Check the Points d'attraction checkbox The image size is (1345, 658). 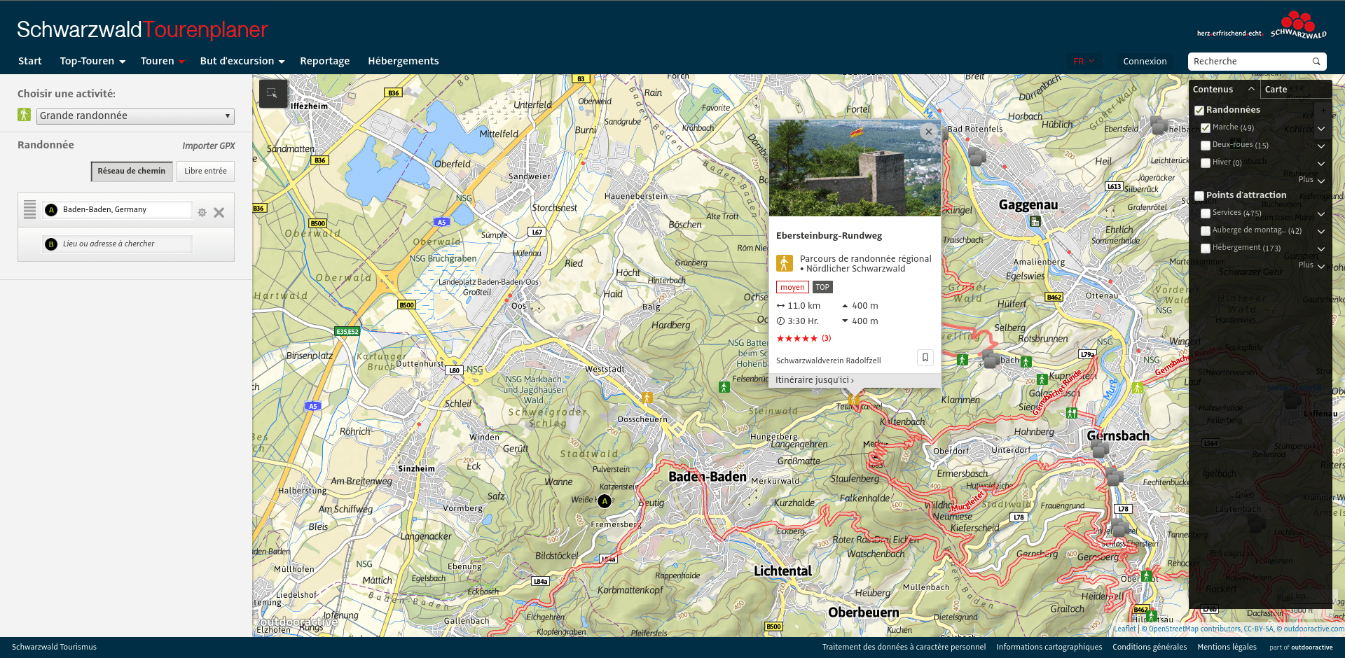(1199, 196)
